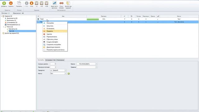This screenshot has width=199, height=112.
Task: Click the retry-count column header icon
Action: (132, 16)
